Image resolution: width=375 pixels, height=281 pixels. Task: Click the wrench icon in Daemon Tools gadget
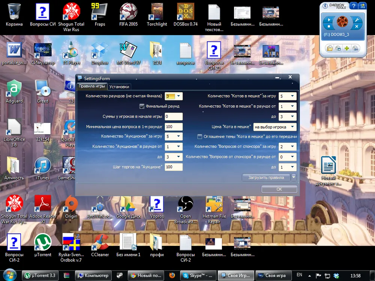(356, 20)
